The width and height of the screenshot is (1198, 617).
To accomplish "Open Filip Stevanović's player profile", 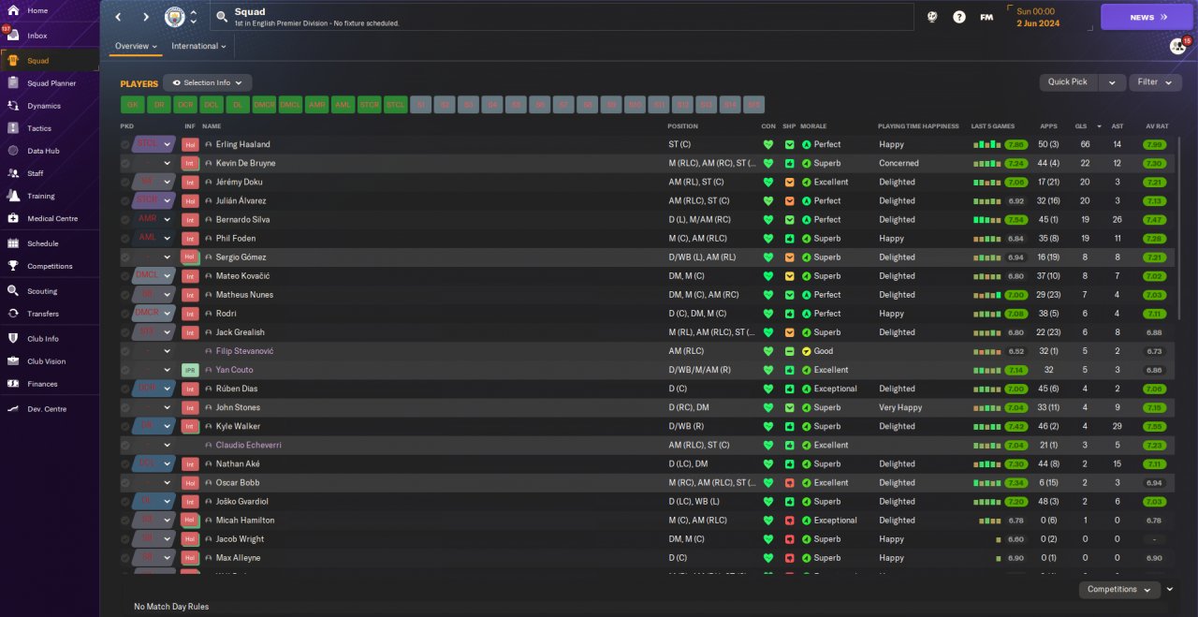I will point(244,351).
